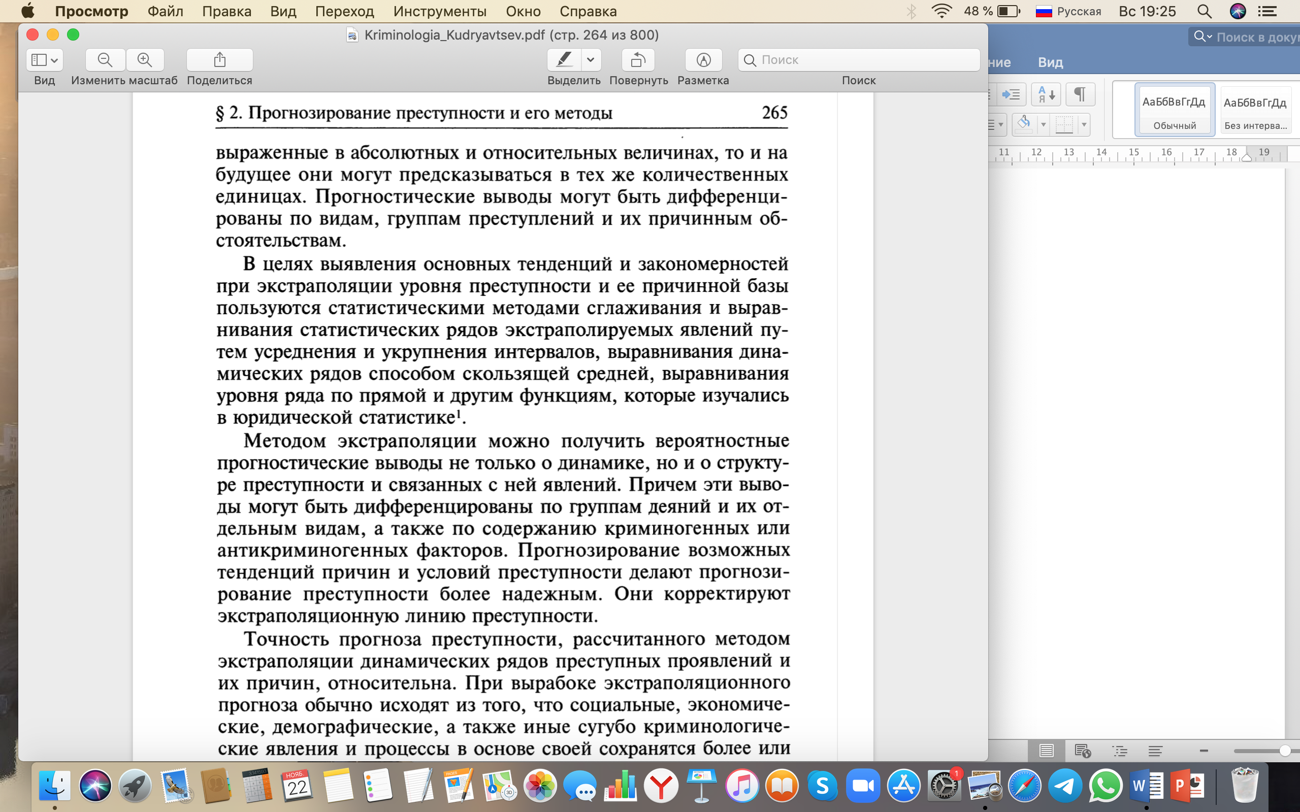The width and height of the screenshot is (1300, 812).
Task: Apply shading fill color in Word
Action: [x=1024, y=125]
